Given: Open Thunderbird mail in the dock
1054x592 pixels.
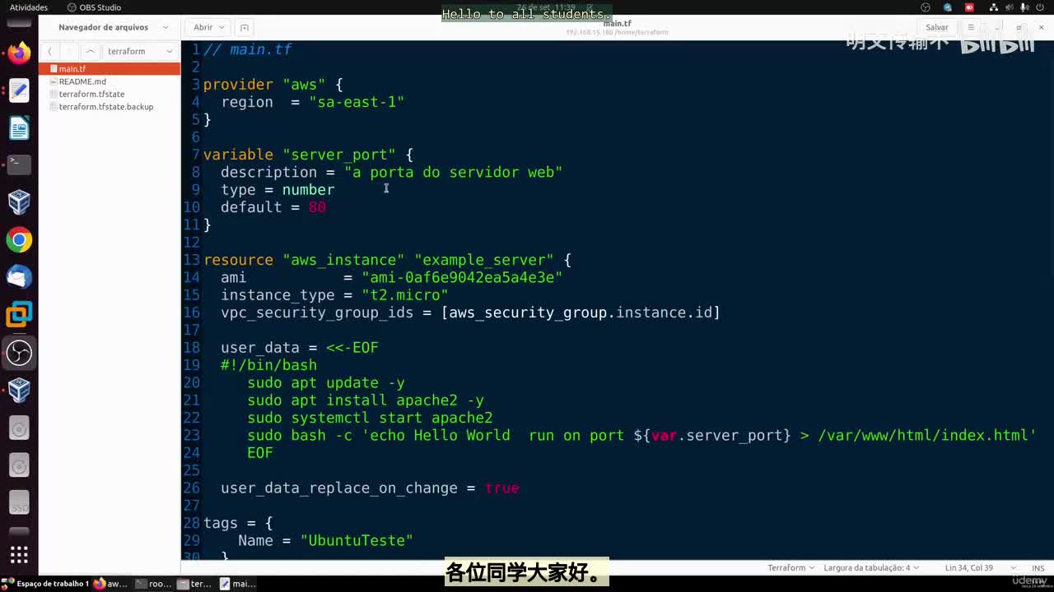Looking at the screenshot, I should (x=19, y=278).
